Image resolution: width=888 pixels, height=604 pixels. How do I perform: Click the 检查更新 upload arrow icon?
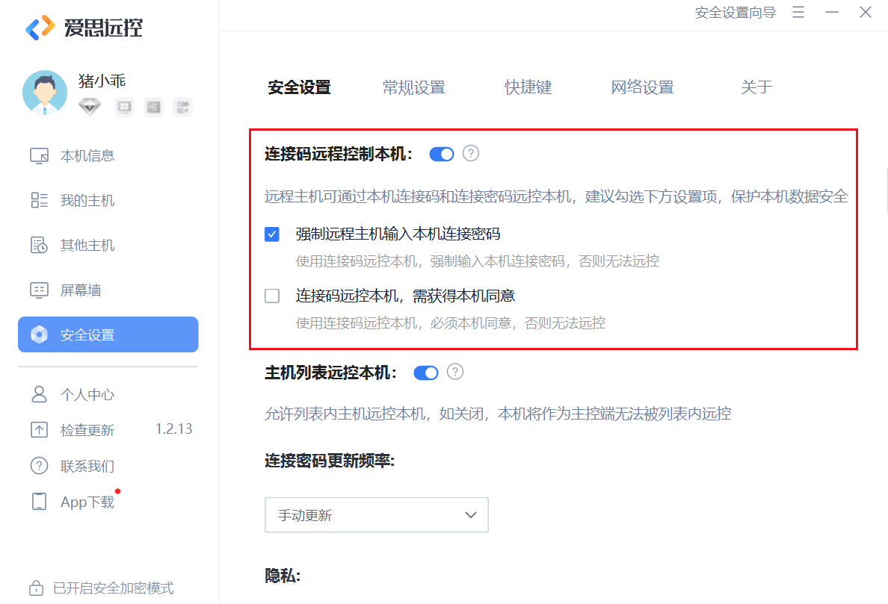(39, 430)
